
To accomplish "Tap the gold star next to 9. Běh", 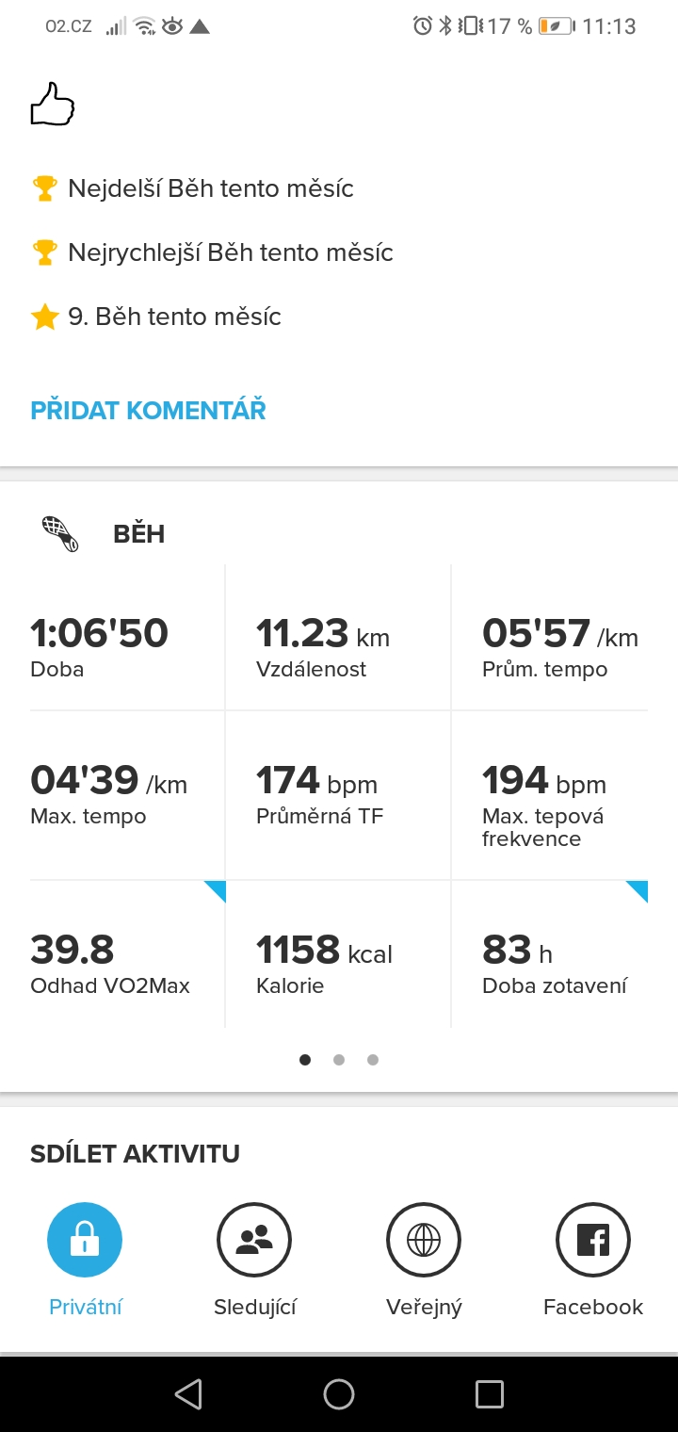I will (45, 317).
